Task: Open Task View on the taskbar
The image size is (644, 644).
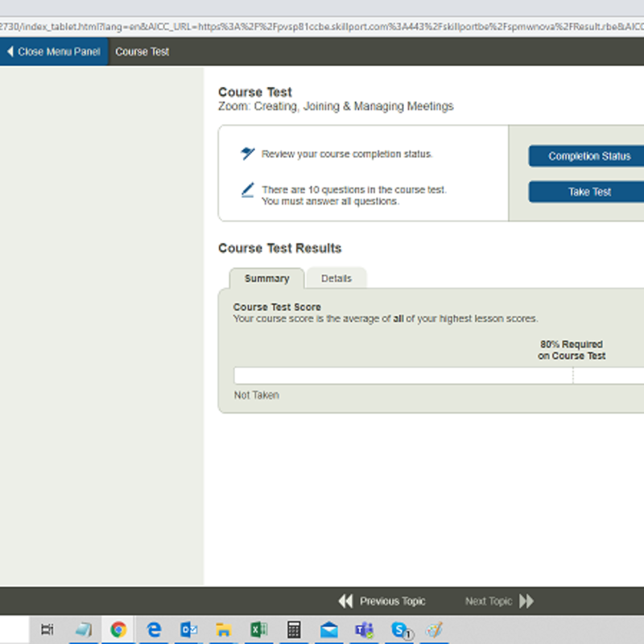Action: click(x=47, y=630)
